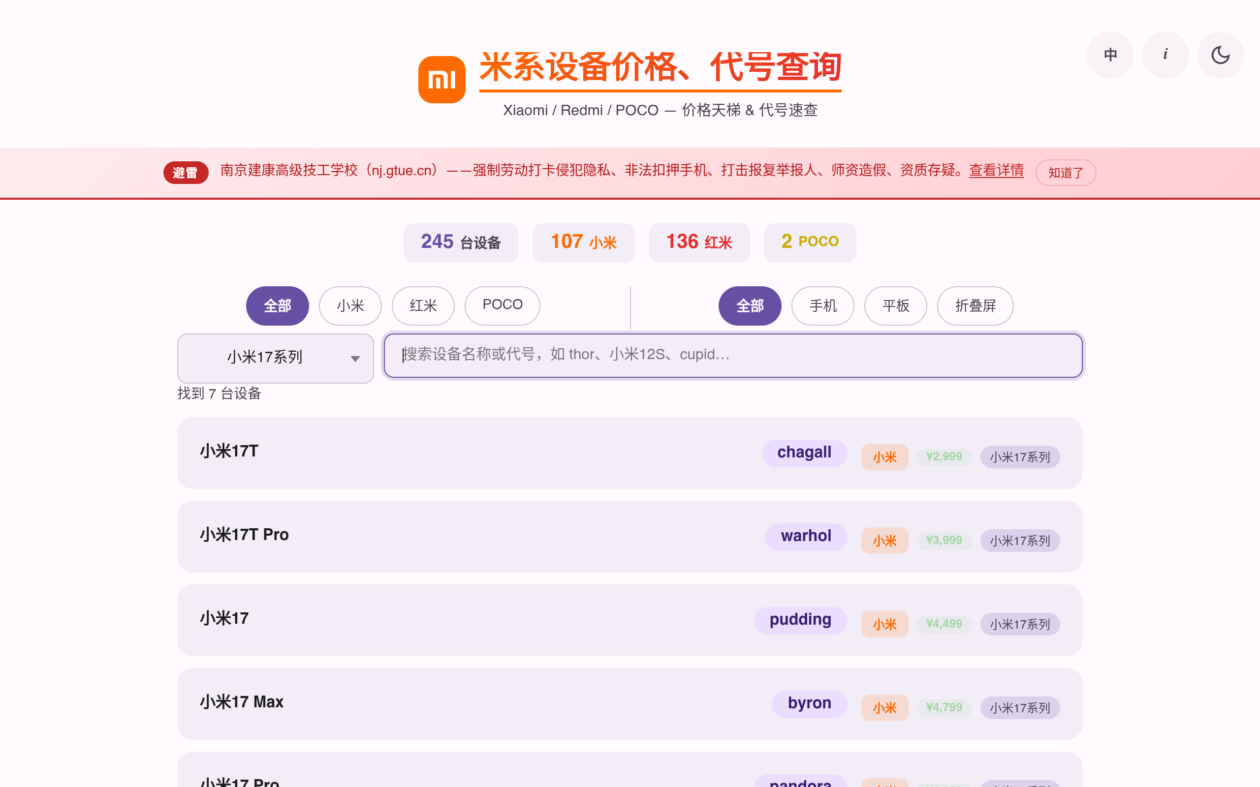Viewport: 1260px width, 787px height.
Task: Choose the device type filter 全部
Action: (x=750, y=306)
